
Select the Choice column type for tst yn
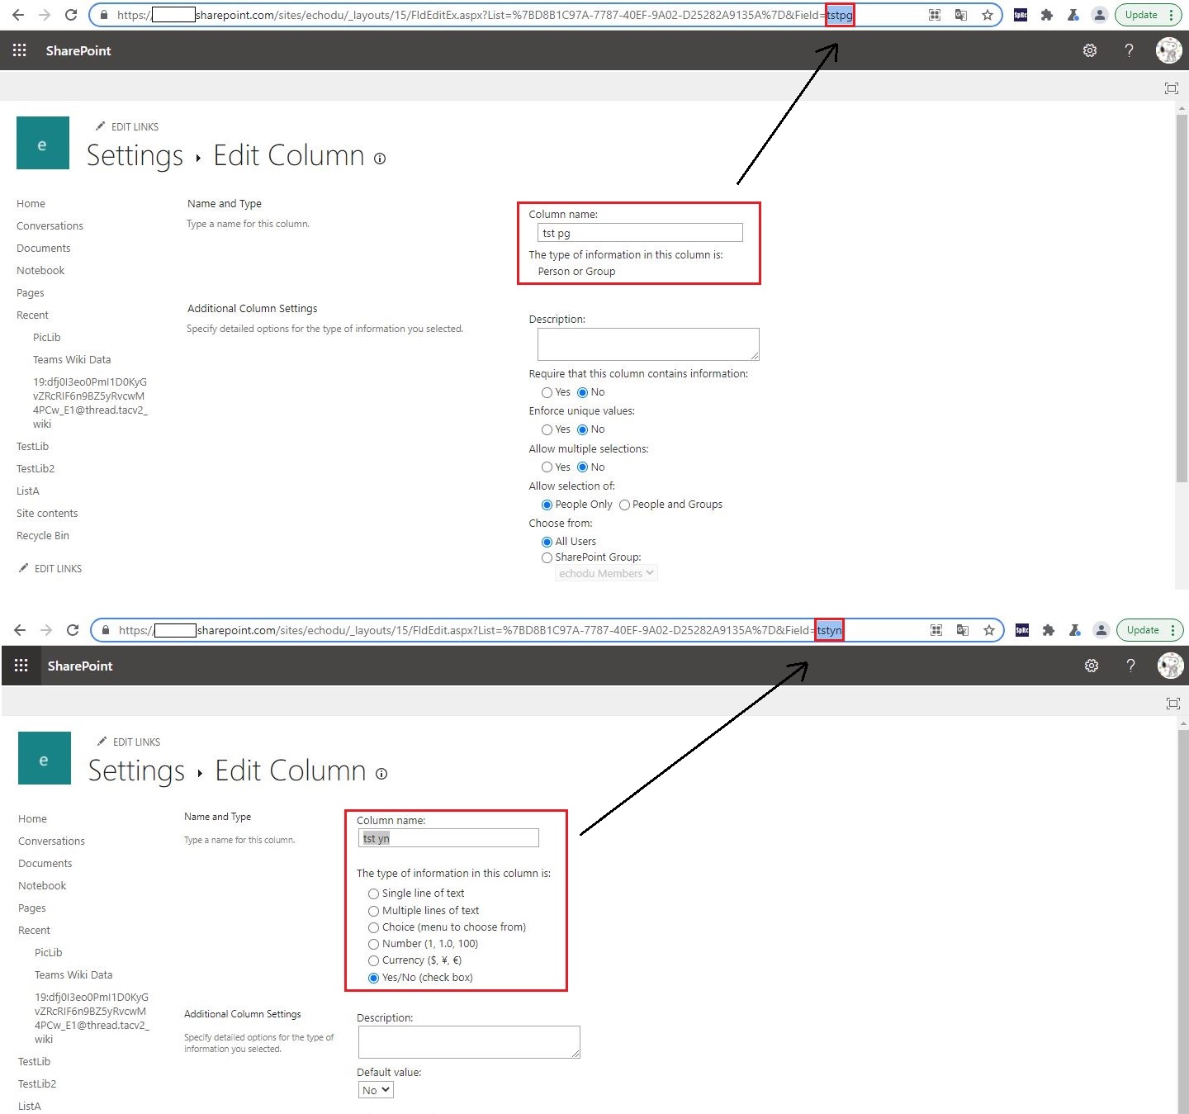click(x=374, y=927)
